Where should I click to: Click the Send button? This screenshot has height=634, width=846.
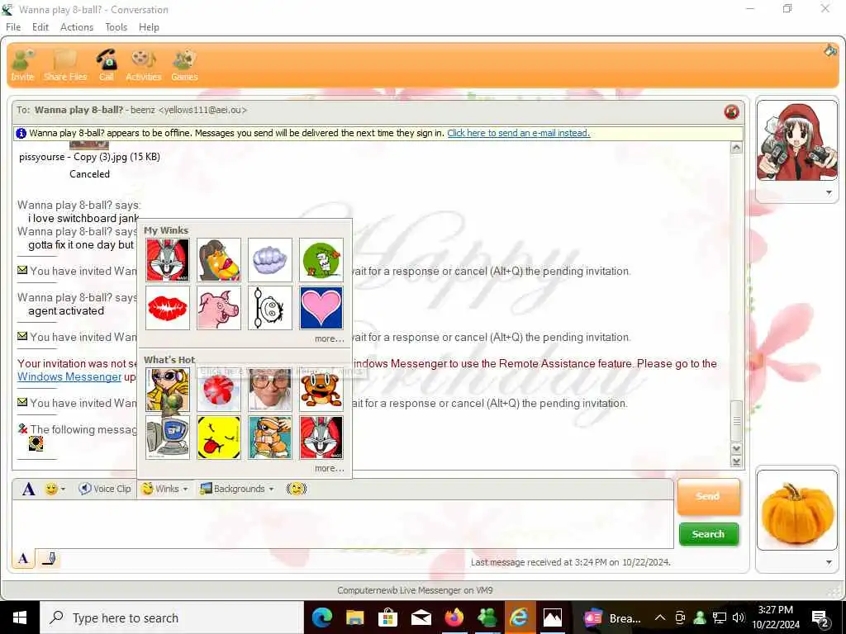point(708,496)
